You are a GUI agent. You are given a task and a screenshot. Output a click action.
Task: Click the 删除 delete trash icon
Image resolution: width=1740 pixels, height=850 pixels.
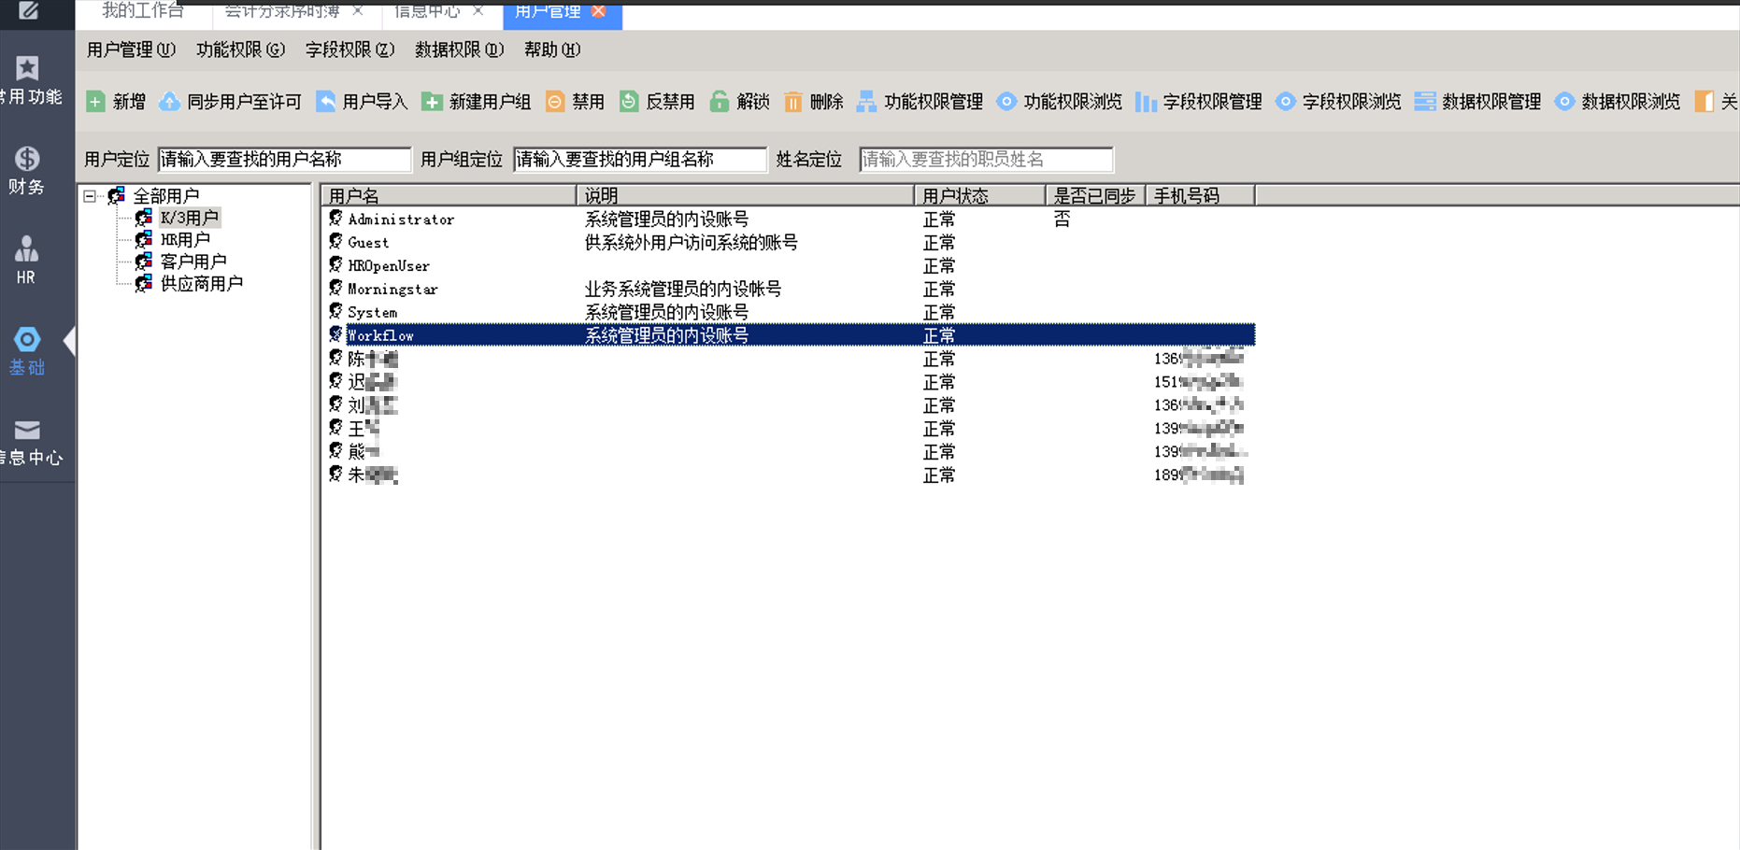[x=792, y=102]
